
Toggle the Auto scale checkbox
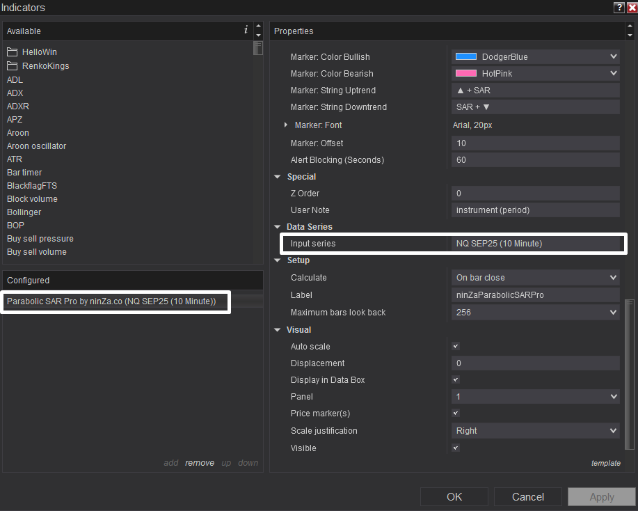pos(456,347)
